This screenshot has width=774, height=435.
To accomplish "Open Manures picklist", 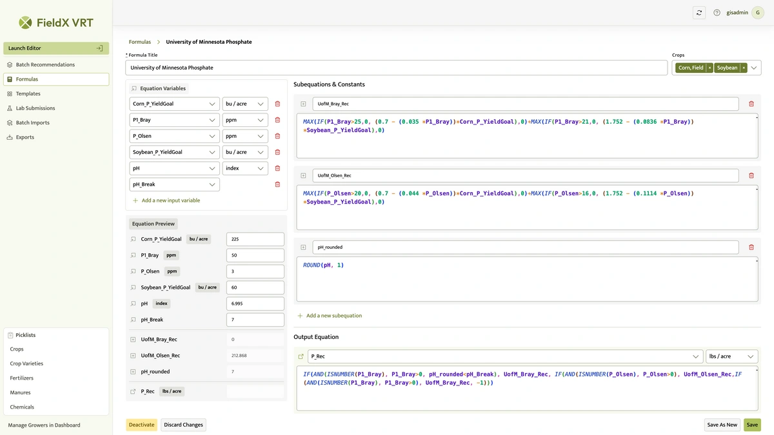I will 20,392.
